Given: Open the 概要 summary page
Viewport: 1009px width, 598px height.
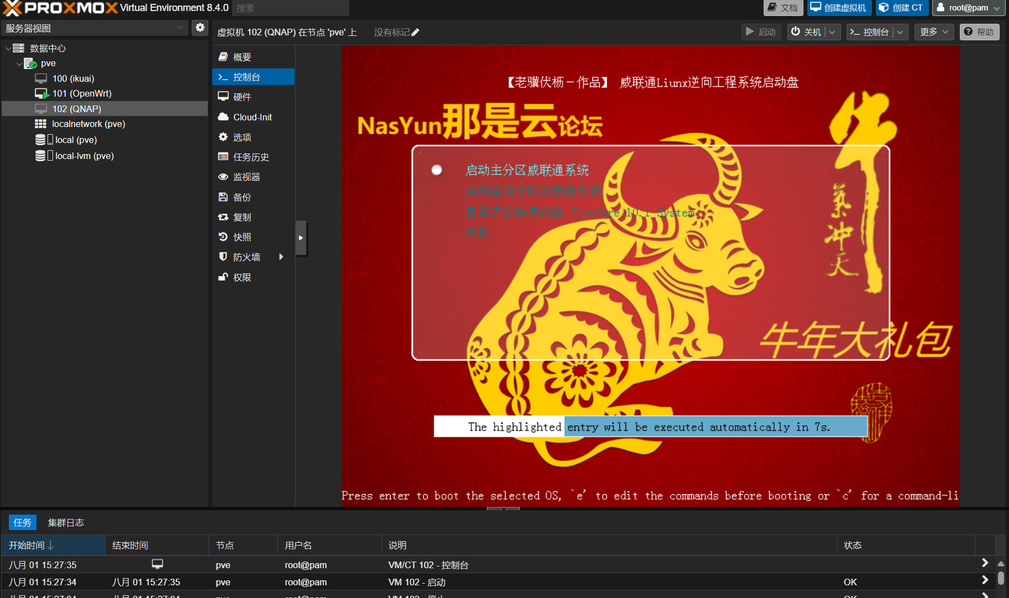Looking at the screenshot, I should (x=253, y=57).
